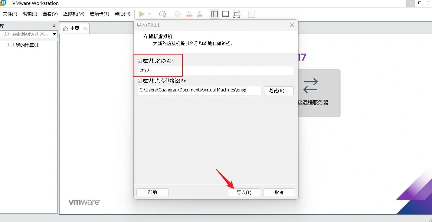
Task: Close the 主页 tab
Action: 85,28
